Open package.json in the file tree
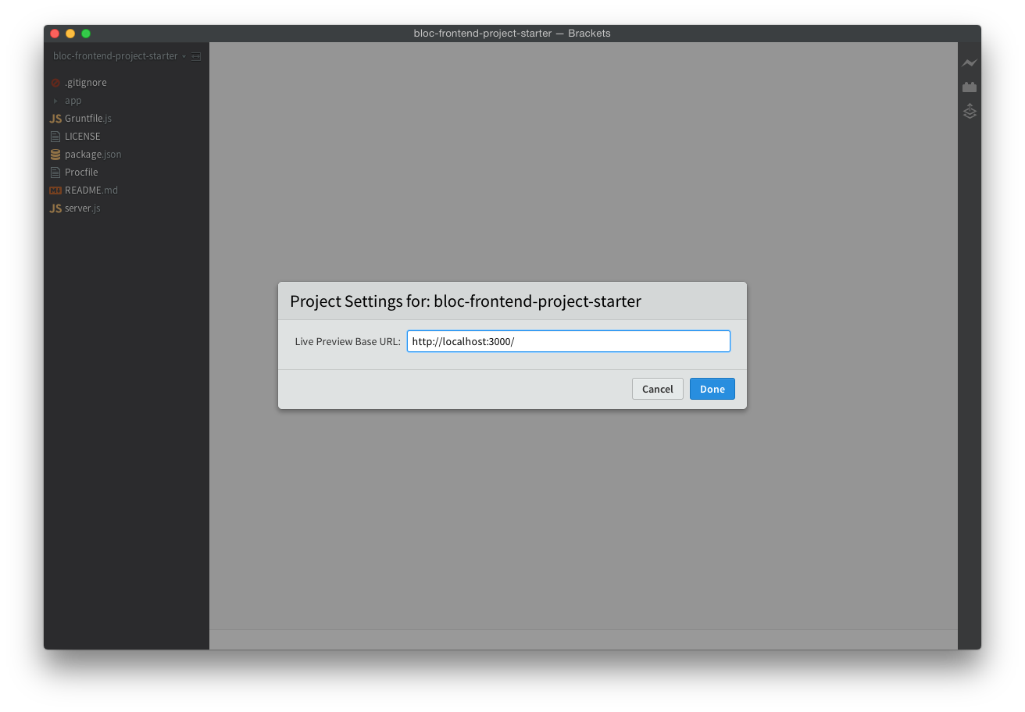The height and width of the screenshot is (712, 1025). pos(93,155)
